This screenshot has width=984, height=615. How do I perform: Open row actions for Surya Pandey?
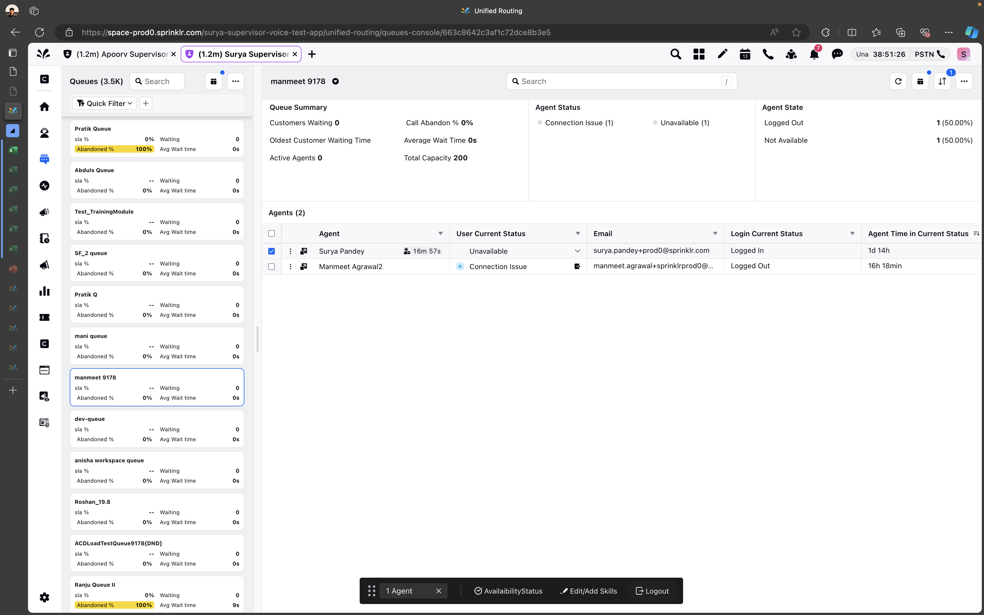[x=290, y=251]
